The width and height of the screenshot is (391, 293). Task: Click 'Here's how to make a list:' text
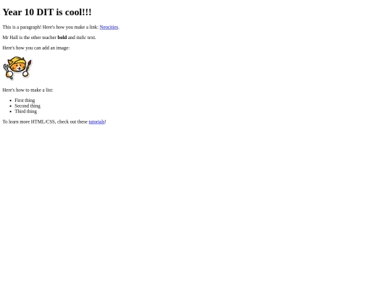tap(28, 90)
